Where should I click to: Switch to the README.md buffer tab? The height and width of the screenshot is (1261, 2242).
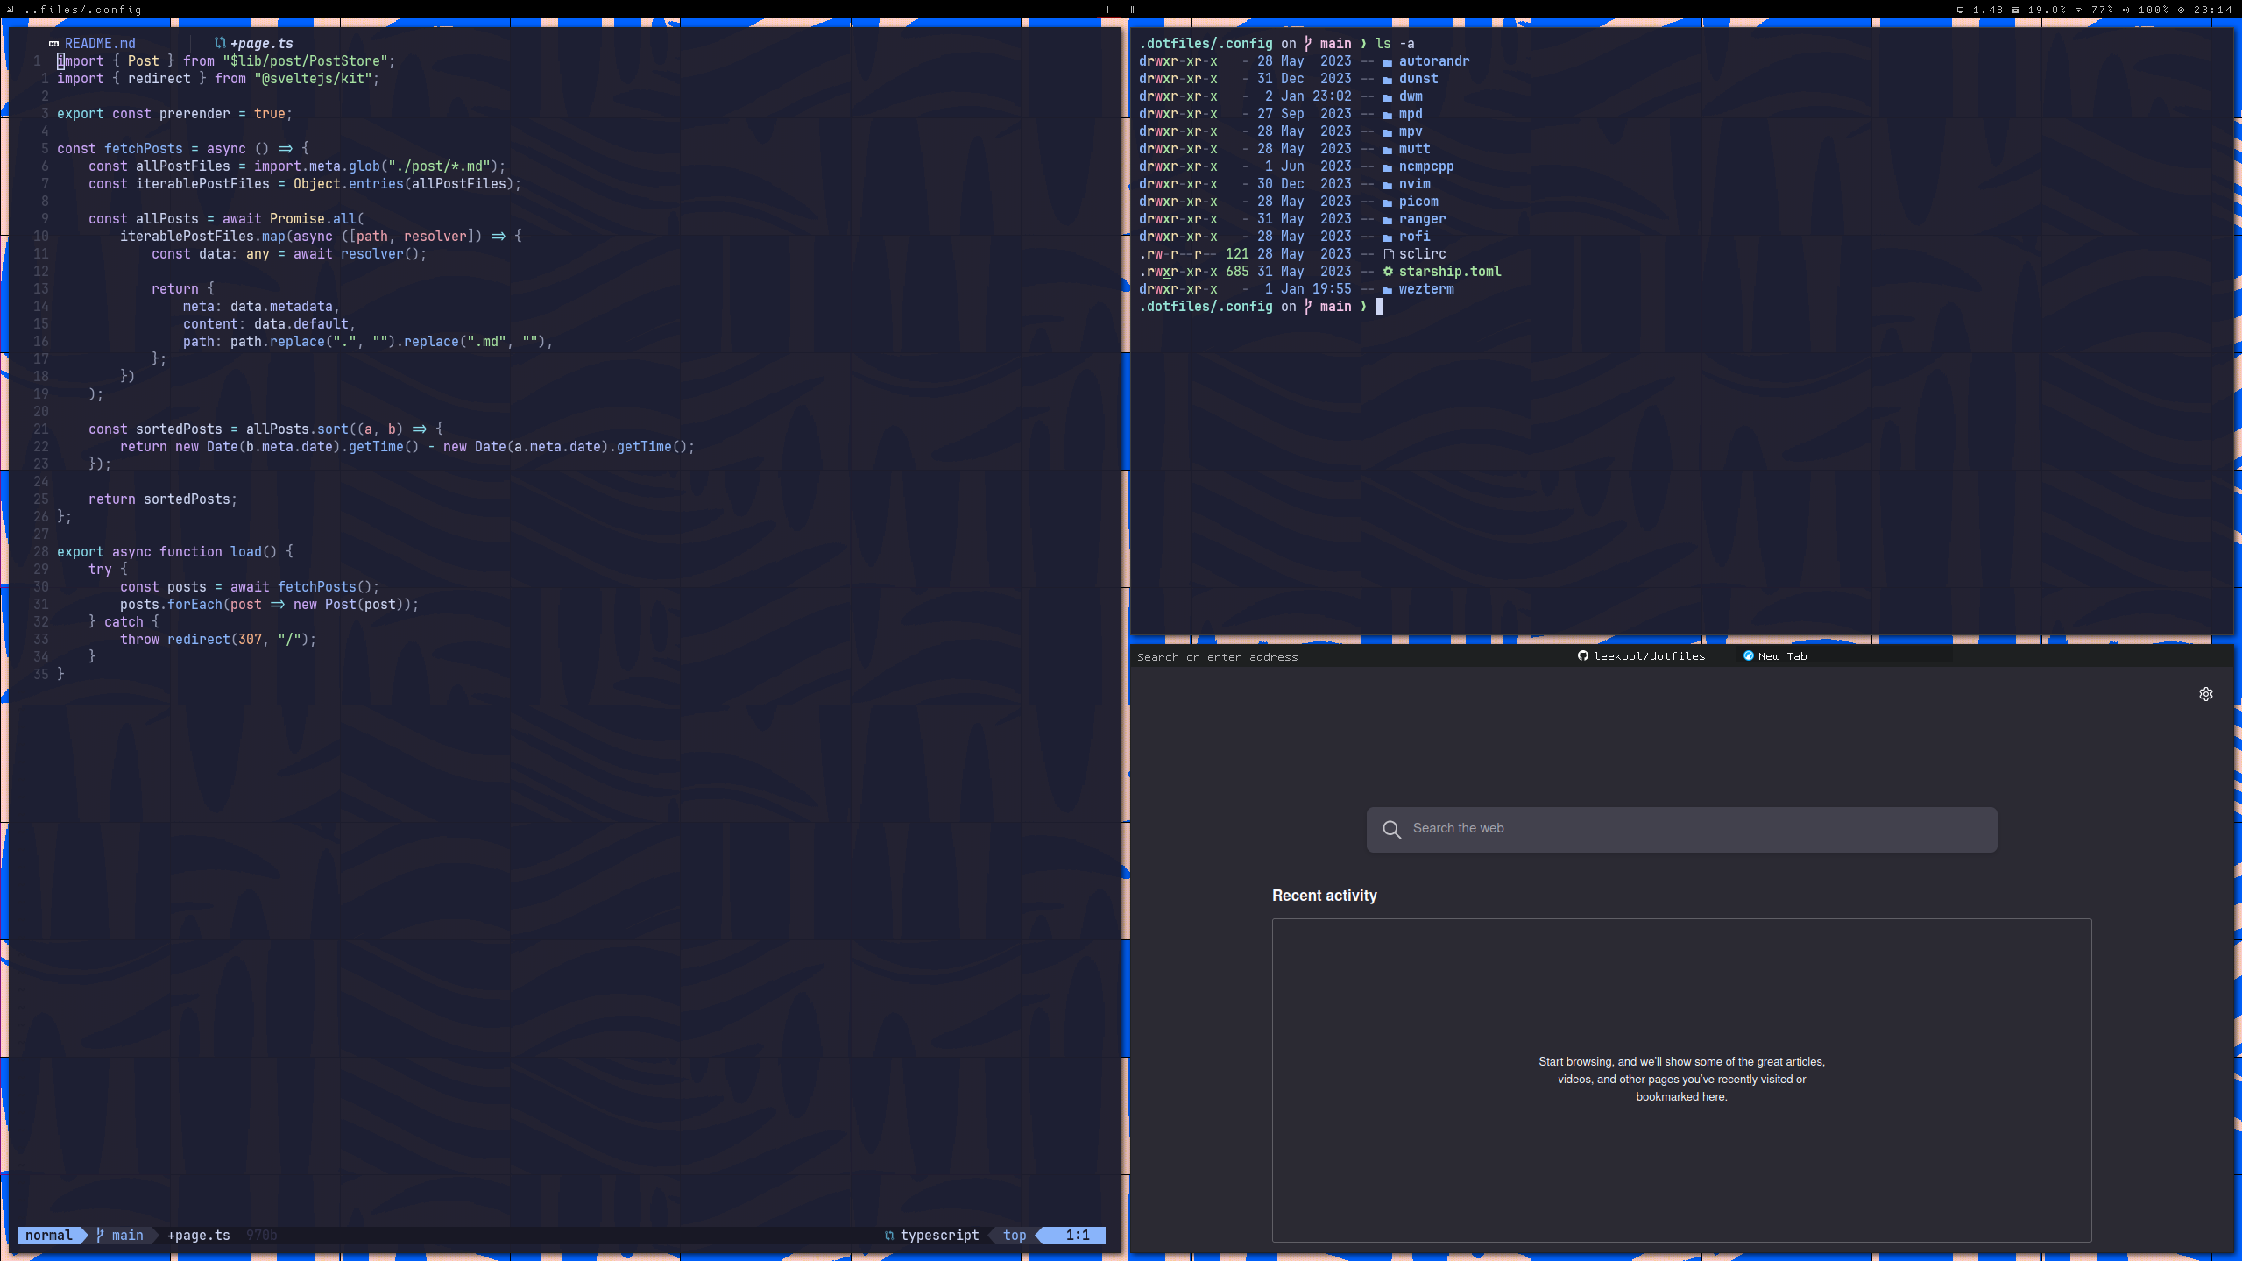[100, 43]
